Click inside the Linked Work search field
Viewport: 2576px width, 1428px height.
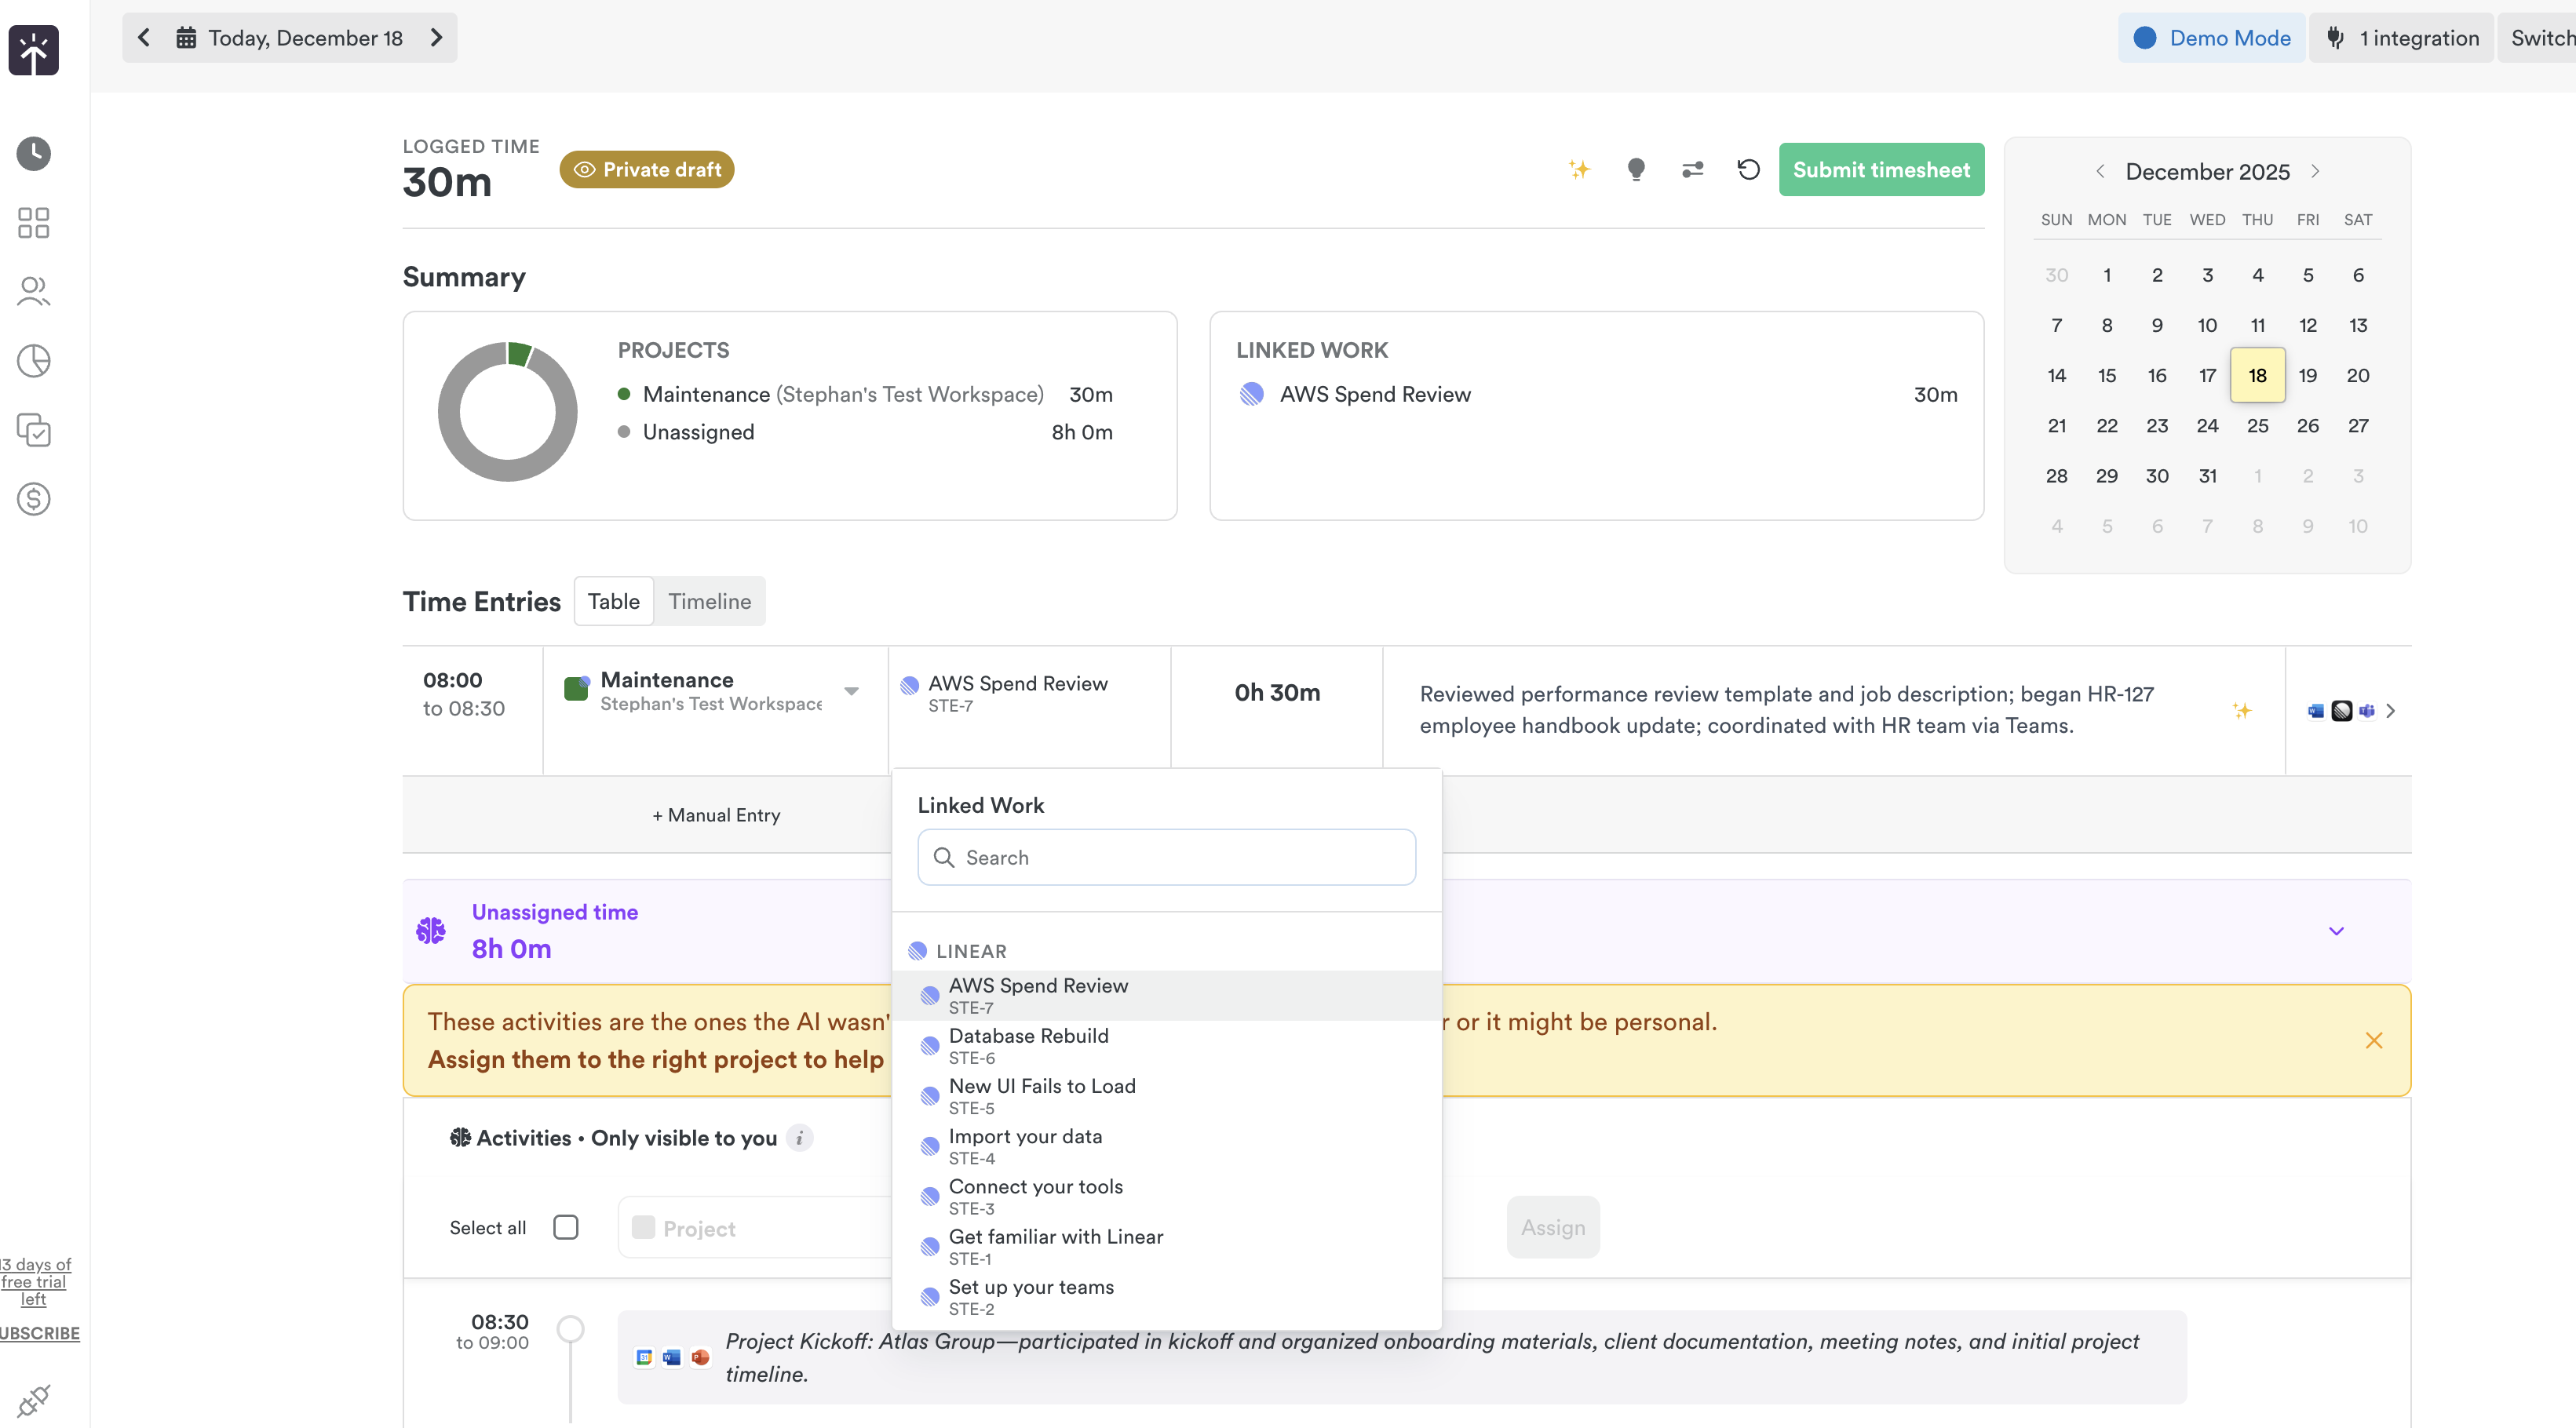pyautogui.click(x=1165, y=857)
